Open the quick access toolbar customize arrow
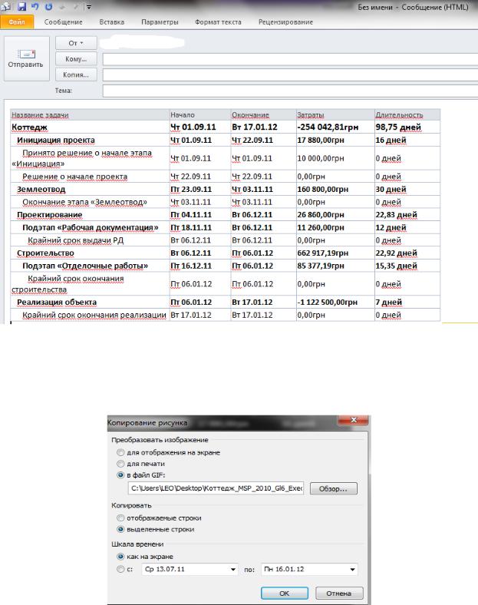The image size is (478, 605). [89, 7]
